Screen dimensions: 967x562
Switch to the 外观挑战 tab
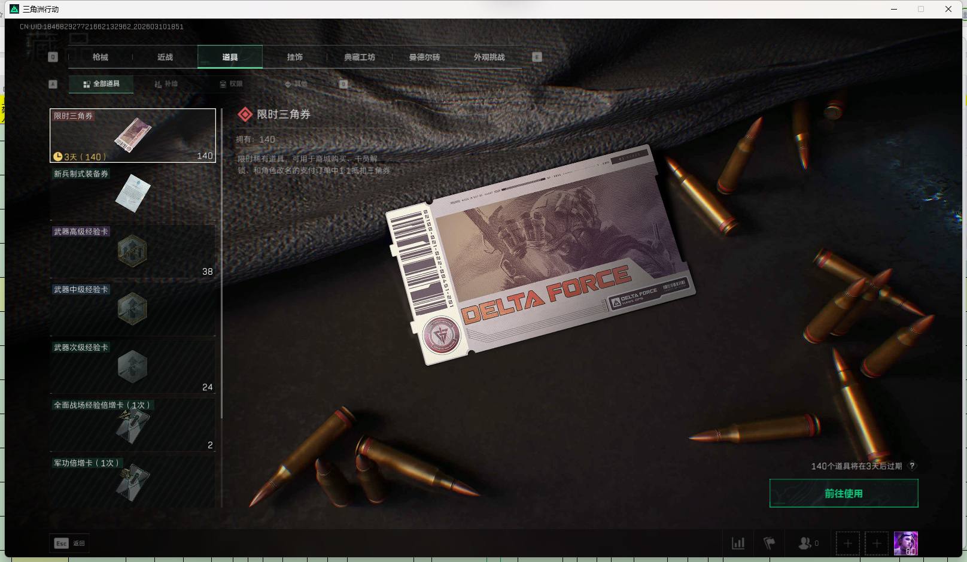[489, 57]
